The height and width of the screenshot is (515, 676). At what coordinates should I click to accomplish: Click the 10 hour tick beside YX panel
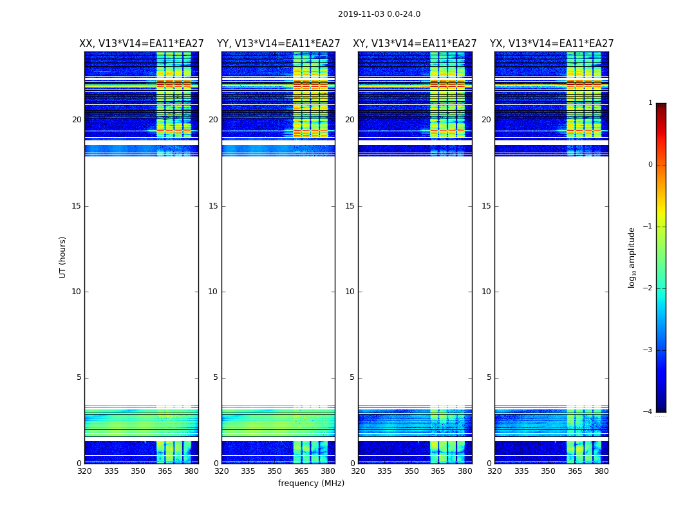tap(486, 292)
